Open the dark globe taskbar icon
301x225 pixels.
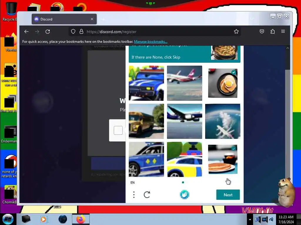63,219
